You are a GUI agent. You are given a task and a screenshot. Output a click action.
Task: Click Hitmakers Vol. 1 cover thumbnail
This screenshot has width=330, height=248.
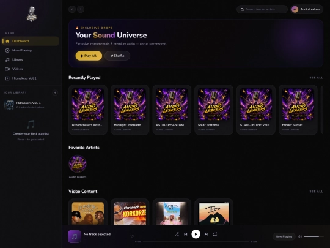click(x=9, y=105)
